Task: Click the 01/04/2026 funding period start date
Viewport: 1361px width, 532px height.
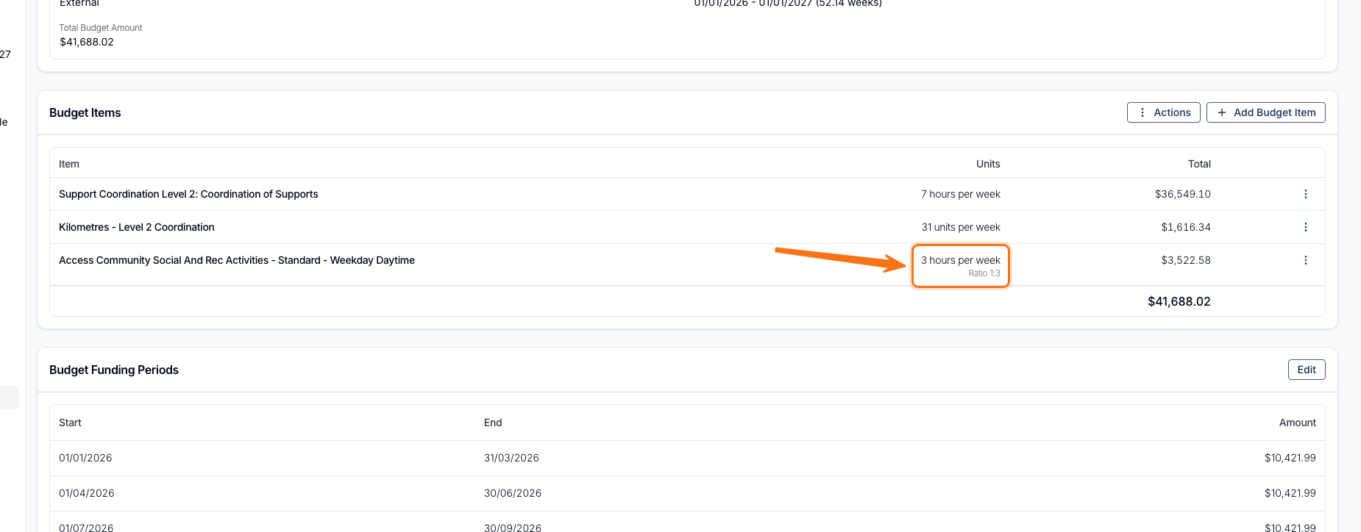Action: click(87, 493)
